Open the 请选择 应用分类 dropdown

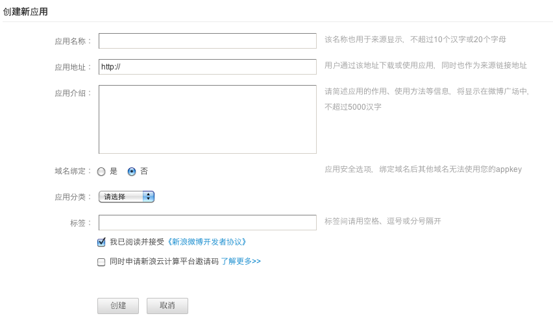coord(127,197)
